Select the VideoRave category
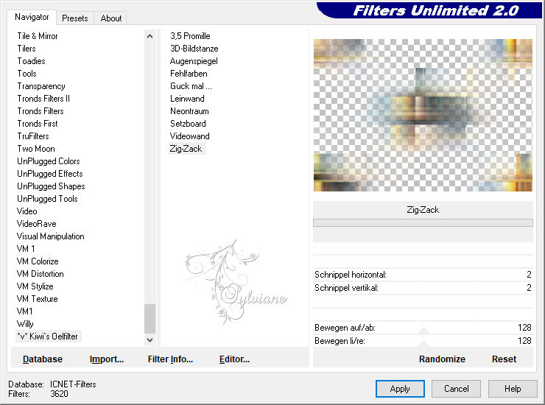Screen dimensions: 545x405 click(37, 224)
